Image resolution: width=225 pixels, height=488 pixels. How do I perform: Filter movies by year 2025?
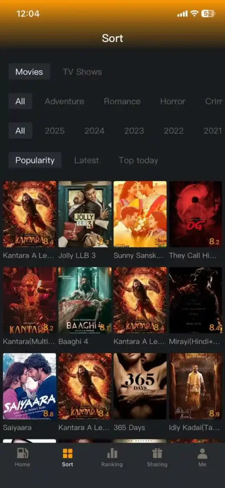(x=55, y=131)
